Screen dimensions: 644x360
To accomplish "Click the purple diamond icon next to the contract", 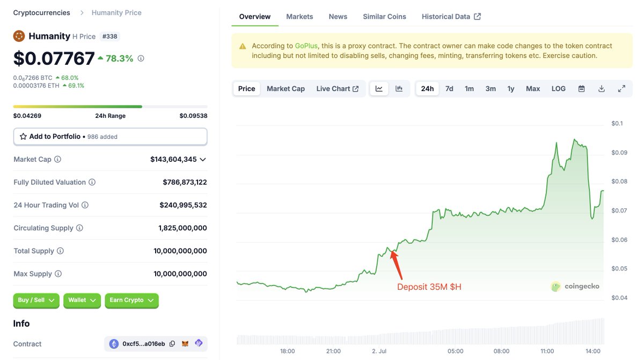I will pyautogui.click(x=199, y=343).
